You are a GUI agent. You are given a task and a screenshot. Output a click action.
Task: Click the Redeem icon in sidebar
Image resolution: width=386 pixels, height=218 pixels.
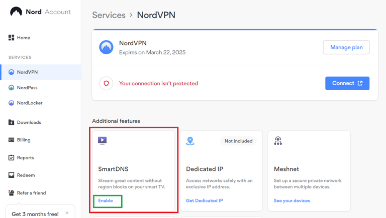(x=11, y=175)
